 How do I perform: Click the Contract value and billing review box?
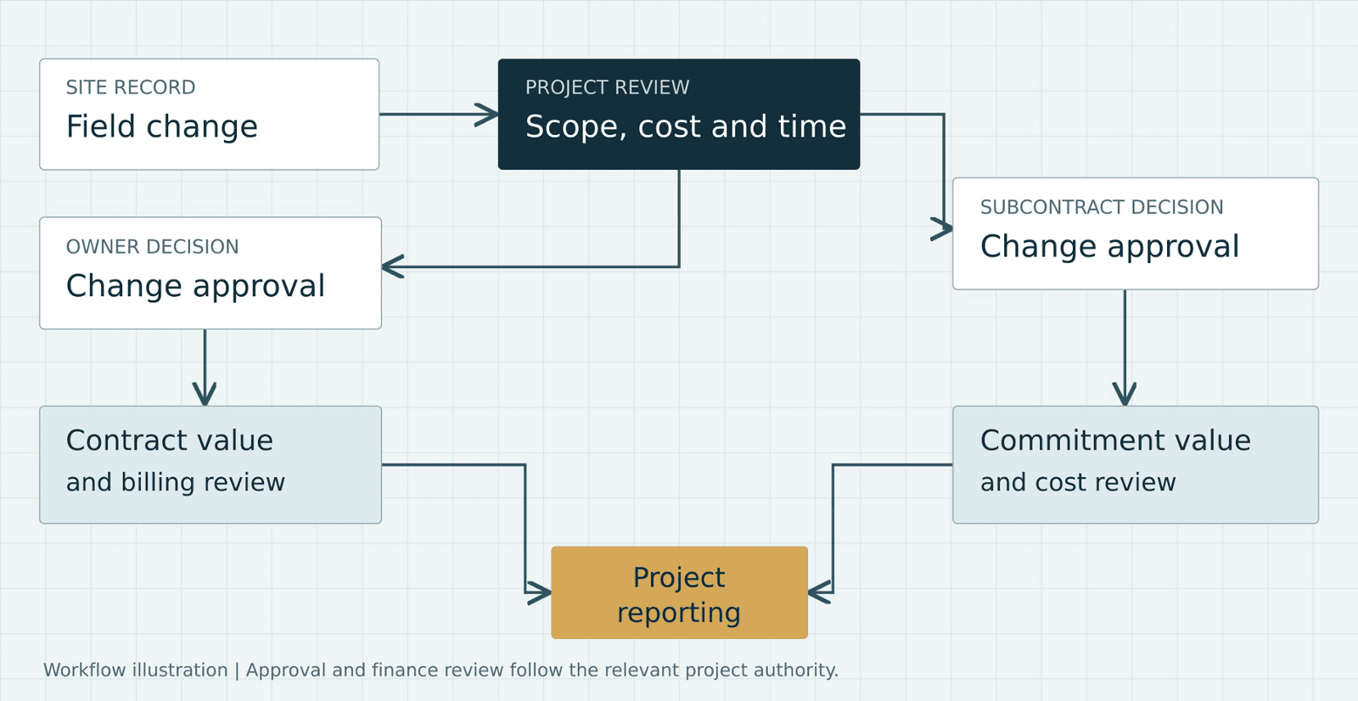point(210,465)
